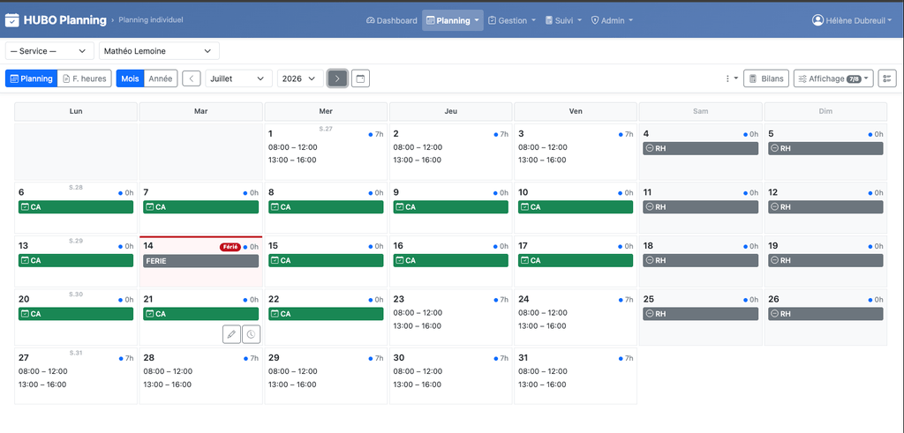Select the CA event on day 16
The height and width of the screenshot is (433, 904).
tap(451, 260)
